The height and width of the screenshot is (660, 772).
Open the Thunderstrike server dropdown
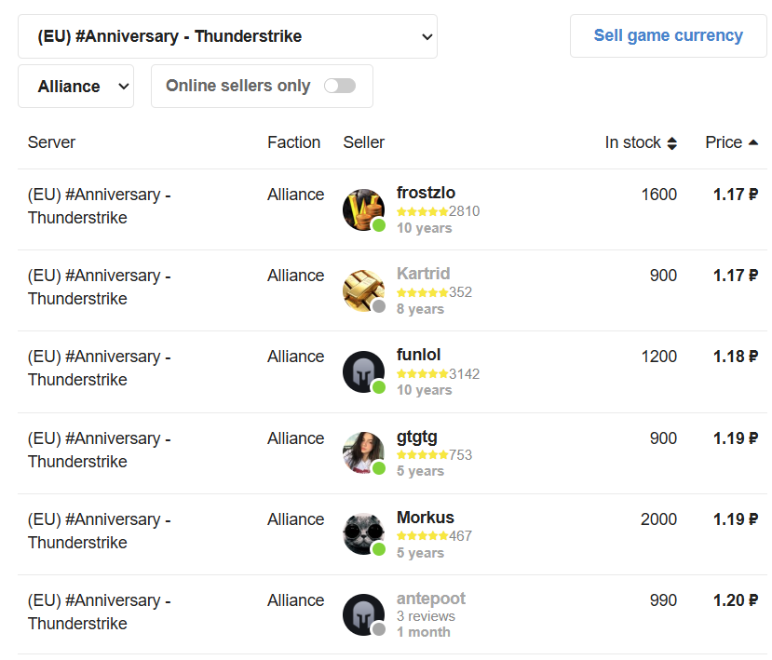coord(227,36)
